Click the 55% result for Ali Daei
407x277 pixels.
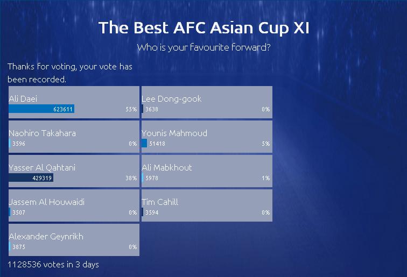pyautogui.click(x=131, y=109)
